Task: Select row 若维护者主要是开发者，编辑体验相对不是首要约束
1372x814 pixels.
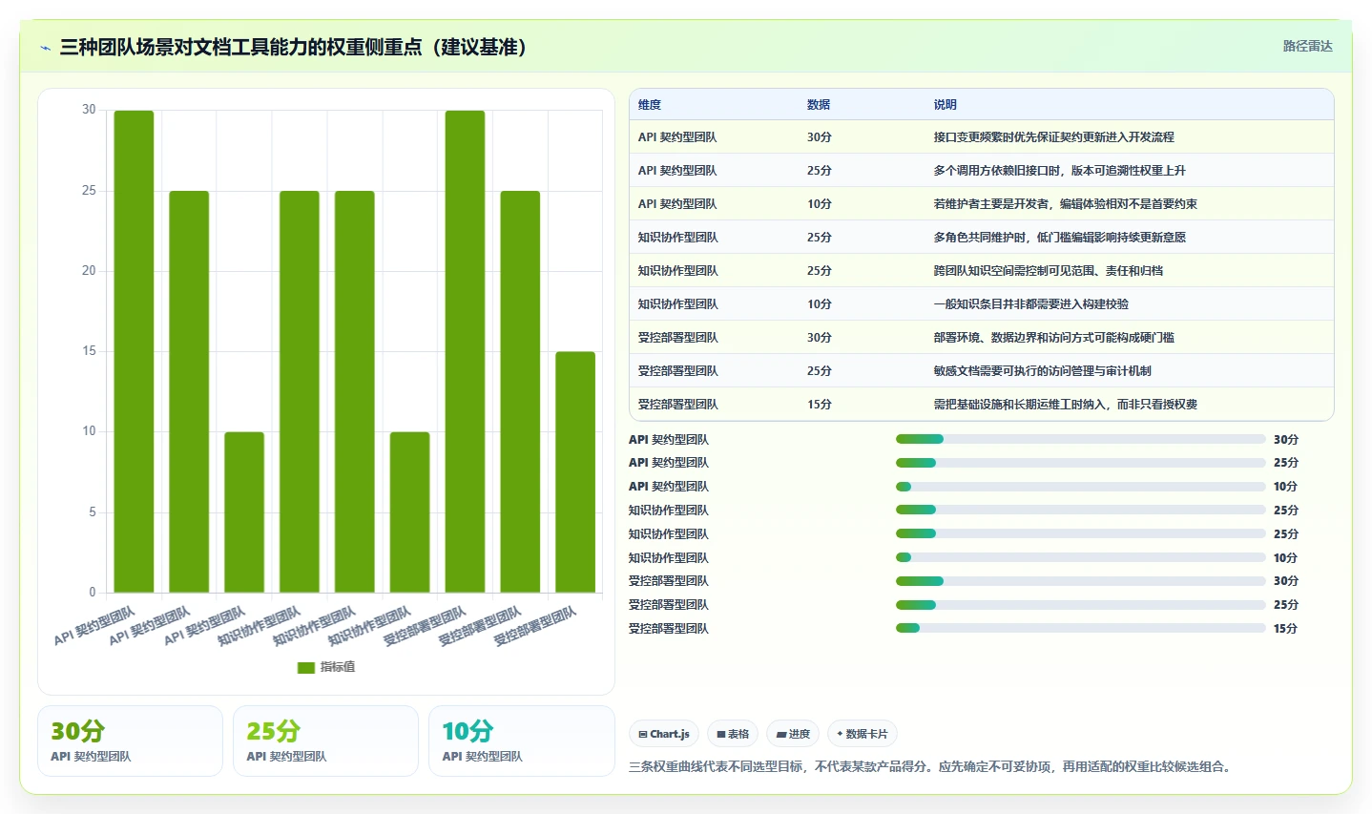Action: point(981,203)
